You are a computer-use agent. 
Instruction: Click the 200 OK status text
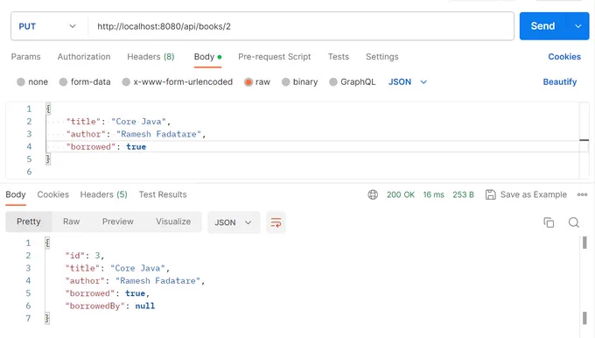pos(401,194)
